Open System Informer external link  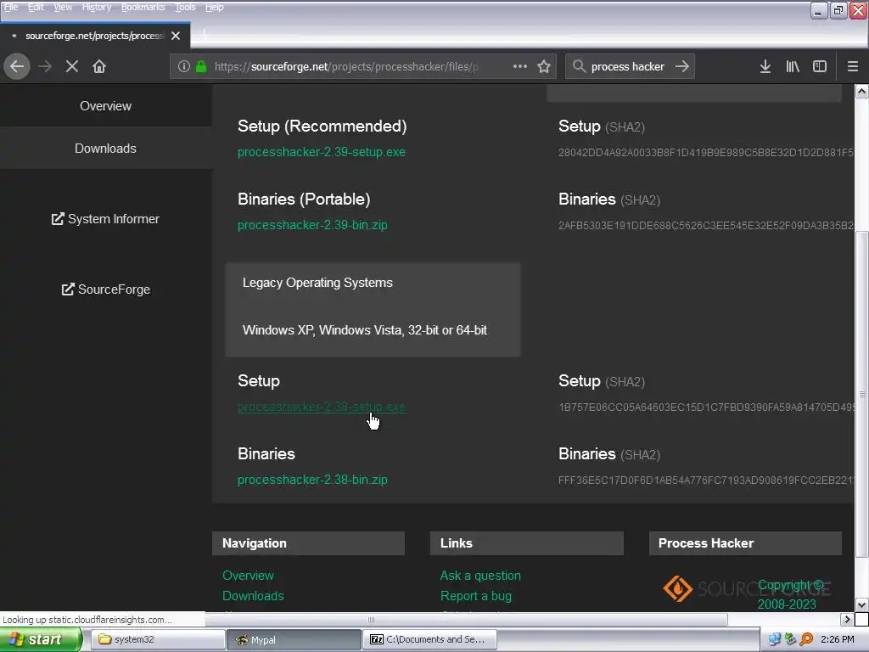105,219
